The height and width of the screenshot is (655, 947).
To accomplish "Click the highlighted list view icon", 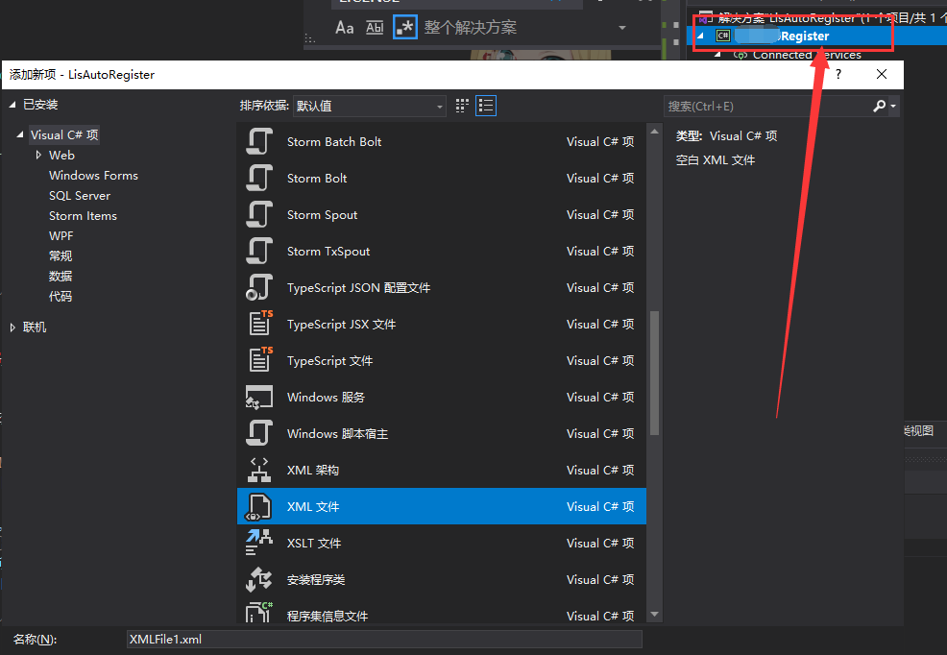I will coord(486,106).
